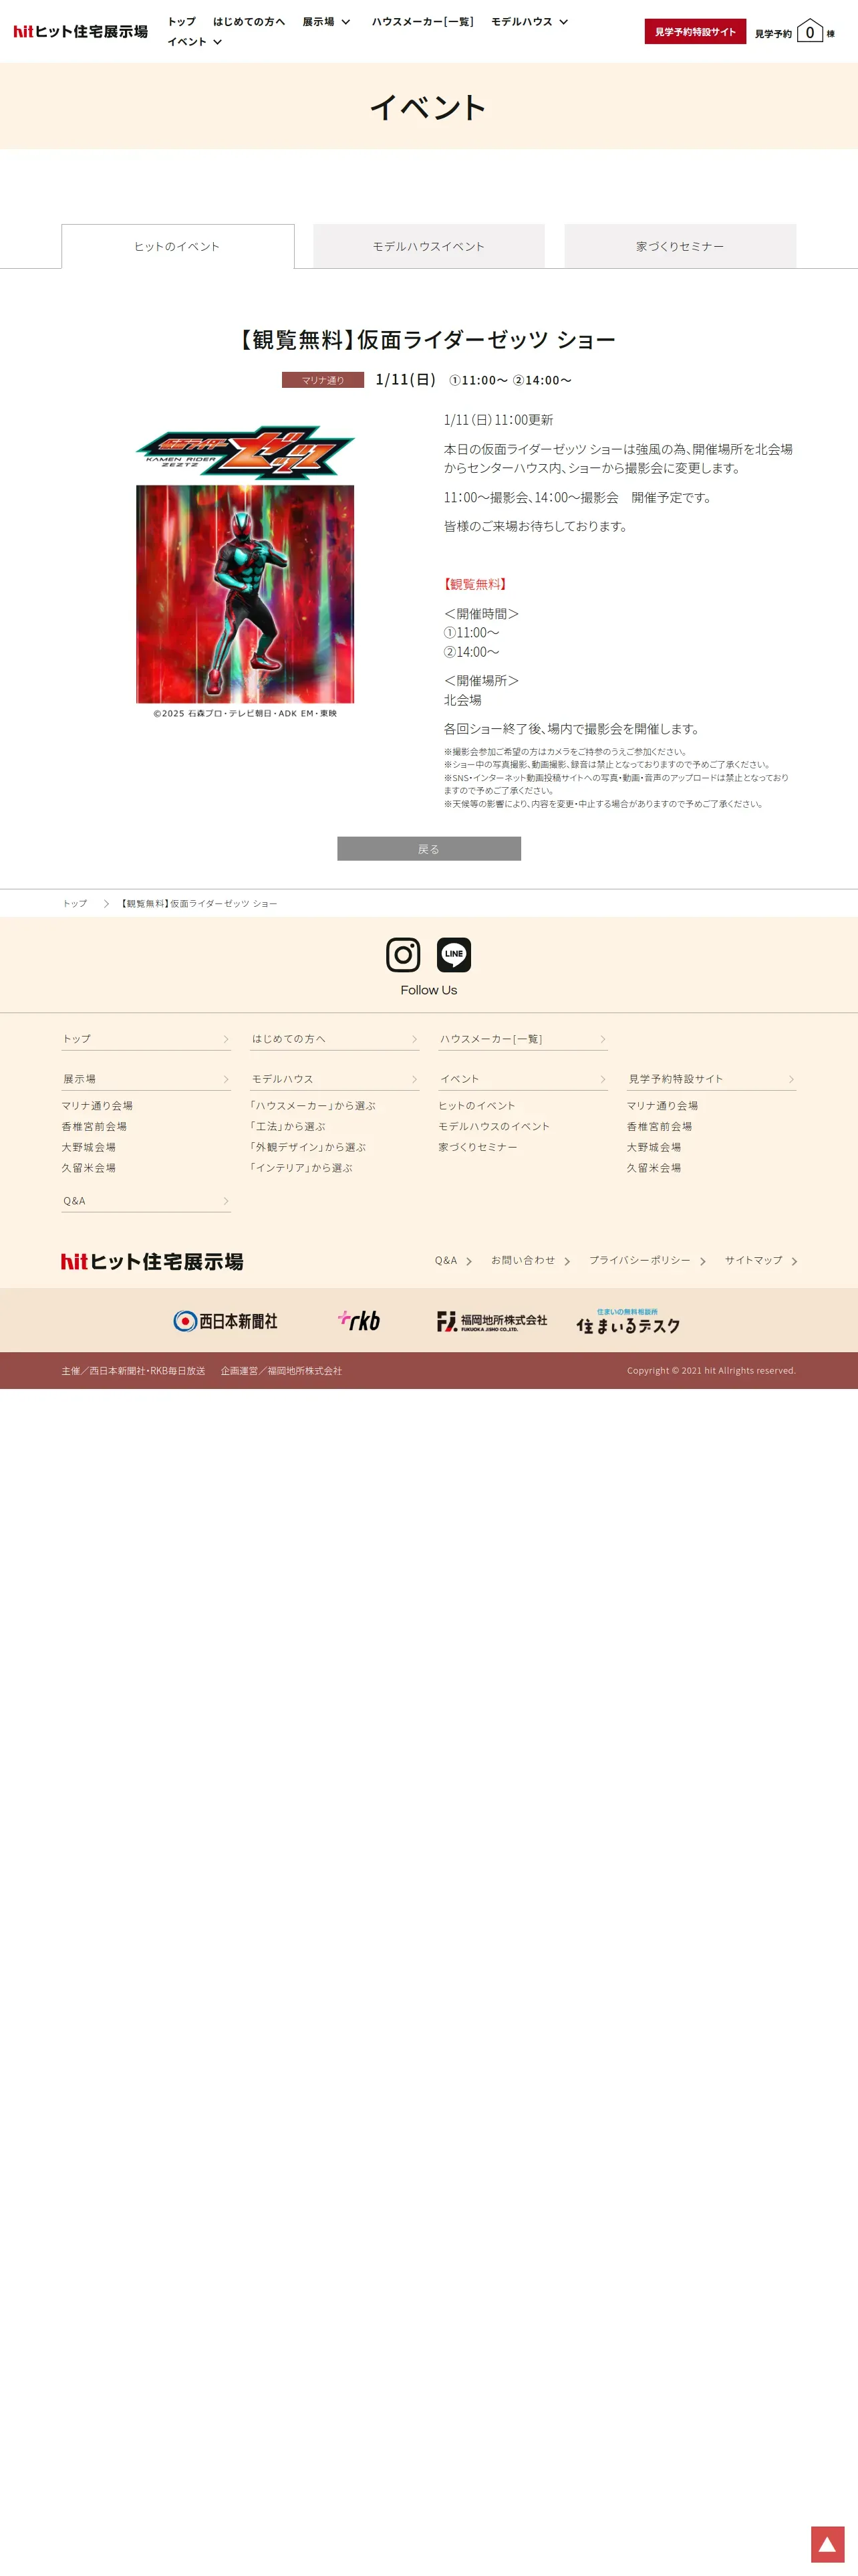Click 久留米会場 under 見学予約特設サイト
The height and width of the screenshot is (2576, 858).
click(x=654, y=1168)
